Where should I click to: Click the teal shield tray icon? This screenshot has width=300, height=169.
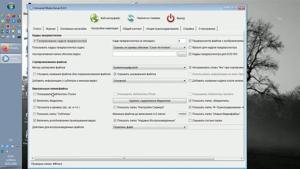coord(2,151)
